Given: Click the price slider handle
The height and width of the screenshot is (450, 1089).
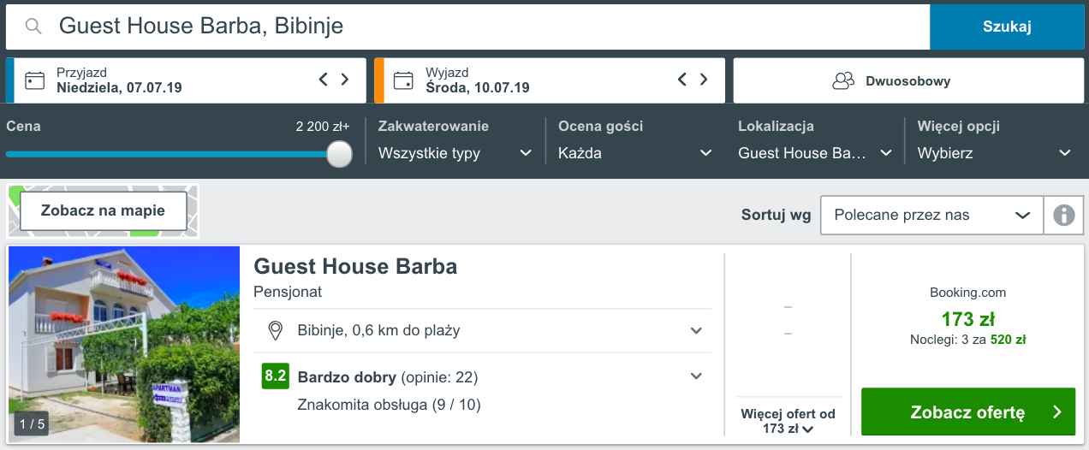Looking at the screenshot, I should pyautogui.click(x=339, y=154).
